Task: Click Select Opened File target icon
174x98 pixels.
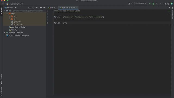Action: coord(29,8)
